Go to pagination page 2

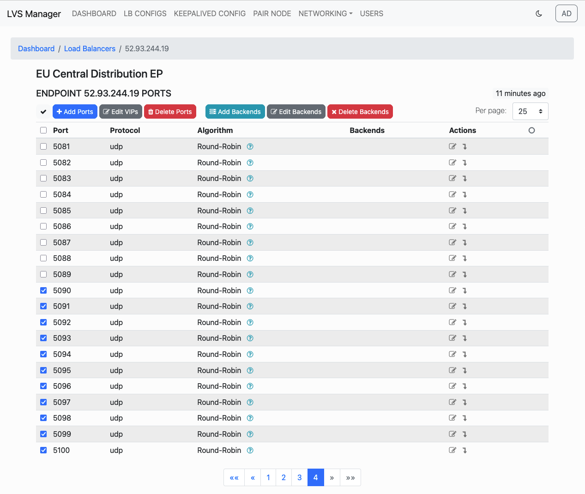283,477
